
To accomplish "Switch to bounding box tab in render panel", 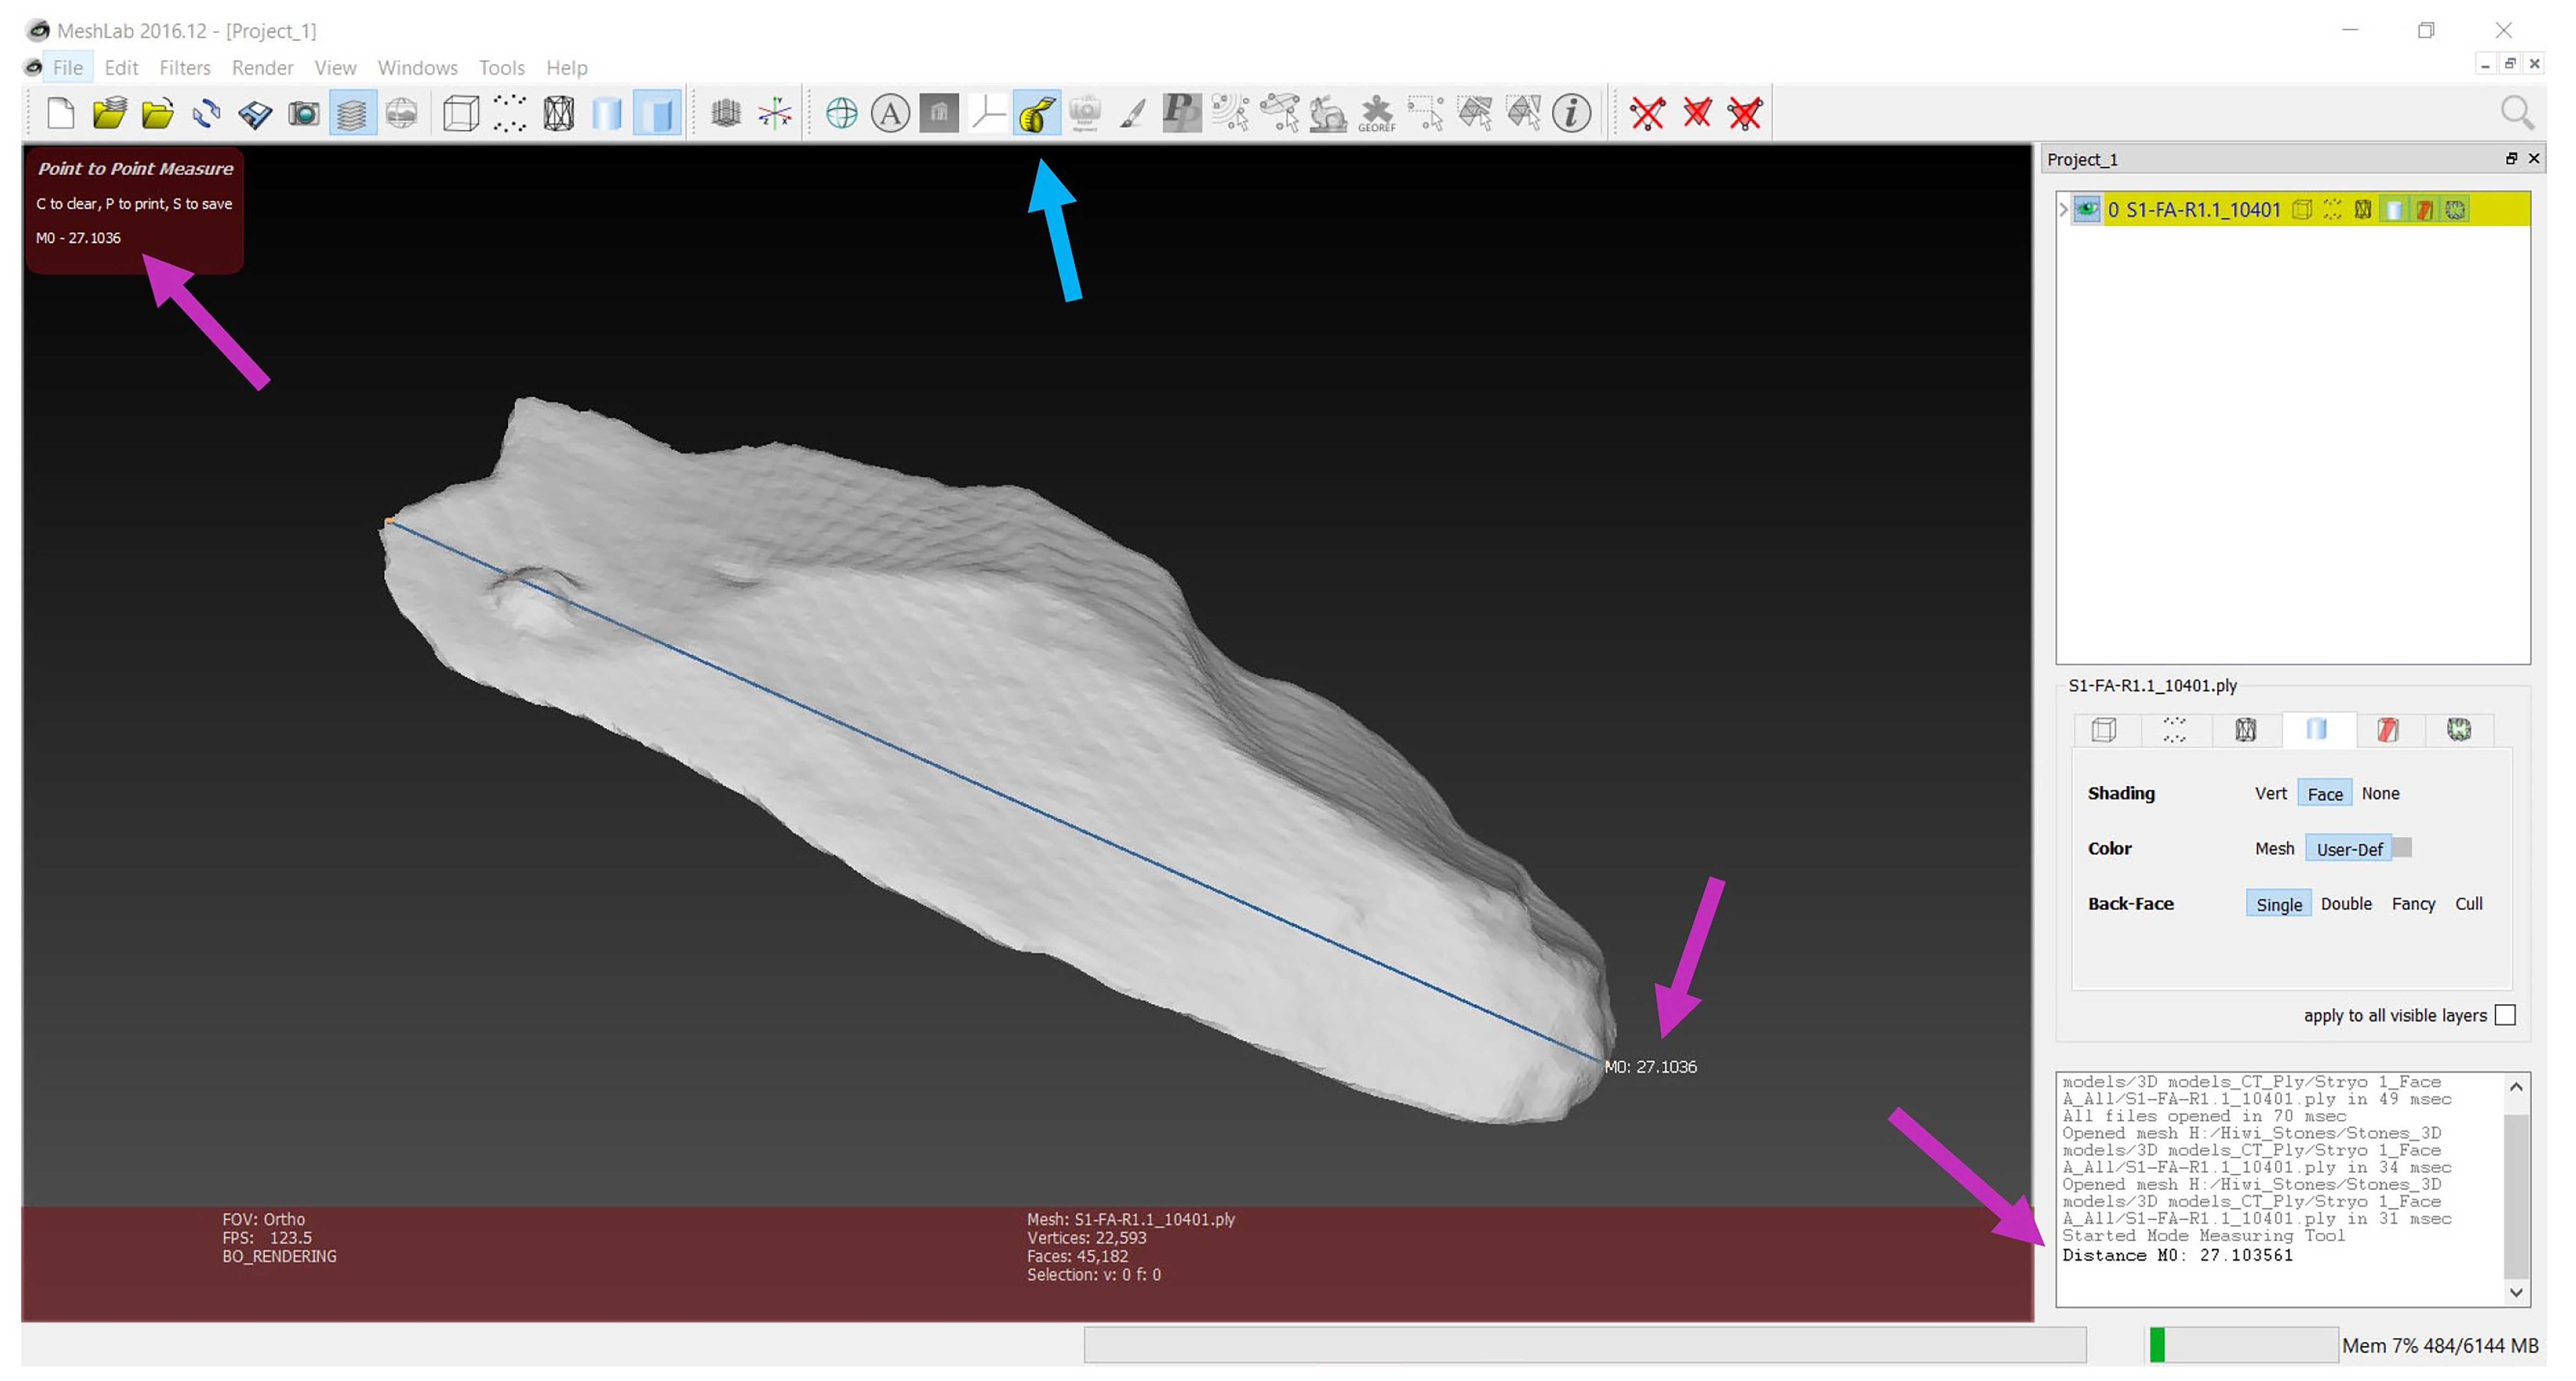I will click(2104, 730).
